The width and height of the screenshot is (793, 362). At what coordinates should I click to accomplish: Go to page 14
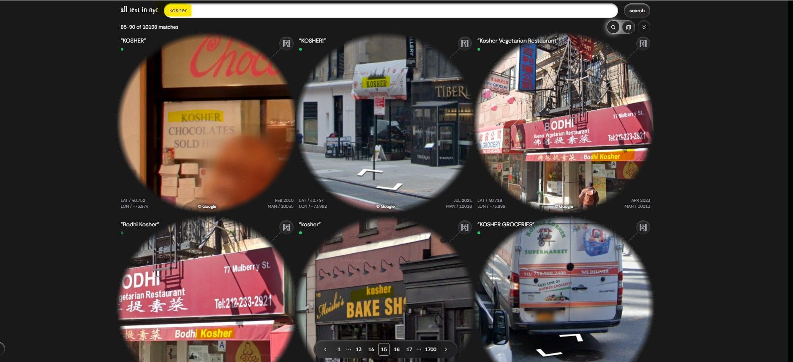click(371, 349)
